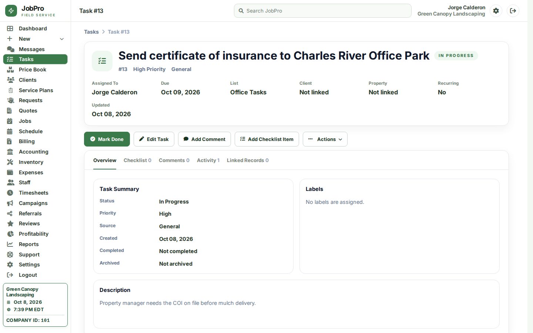Open Service Plans in the sidebar
533x333 pixels.
point(35,90)
